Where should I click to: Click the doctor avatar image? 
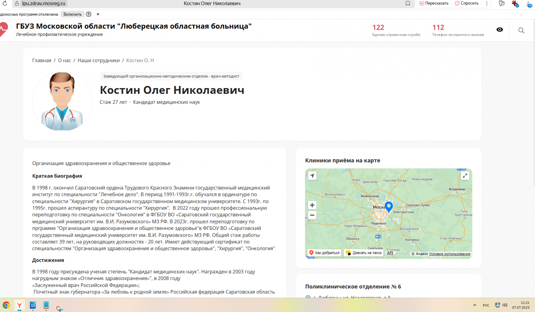pyautogui.click(x=62, y=101)
